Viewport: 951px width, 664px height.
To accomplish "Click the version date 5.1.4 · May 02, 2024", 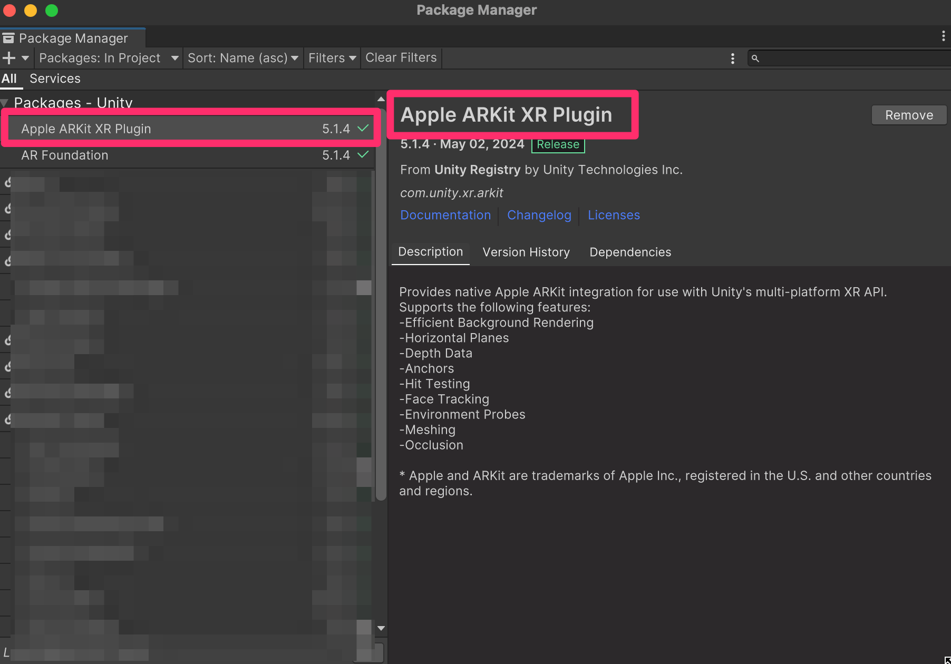I will [x=462, y=144].
